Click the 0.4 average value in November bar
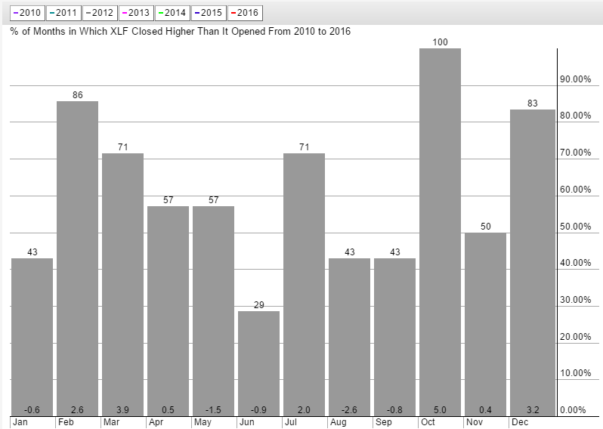This screenshot has width=603, height=429. pyautogui.click(x=486, y=410)
